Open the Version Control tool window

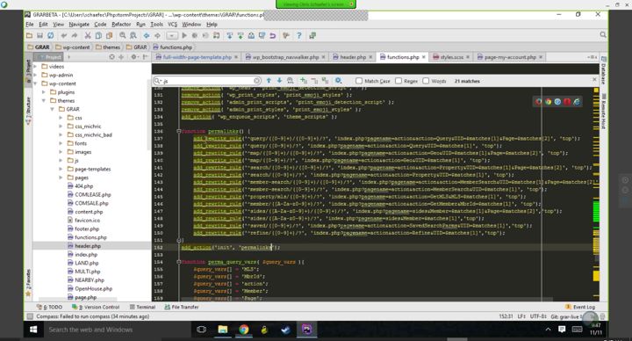tap(96, 307)
